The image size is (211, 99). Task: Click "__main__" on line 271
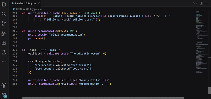53,50
